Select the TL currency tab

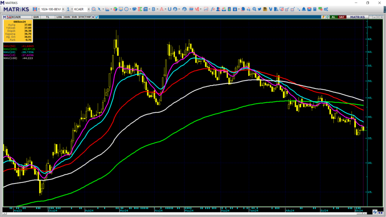point(47,17)
